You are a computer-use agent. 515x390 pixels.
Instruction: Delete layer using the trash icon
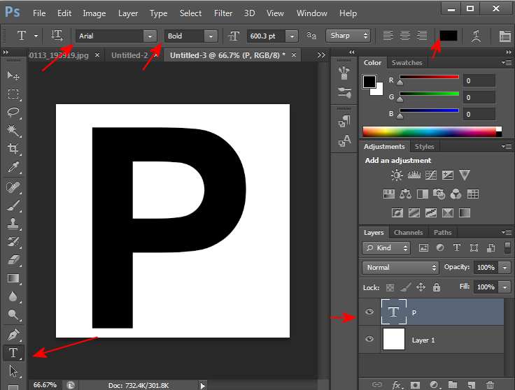490,384
